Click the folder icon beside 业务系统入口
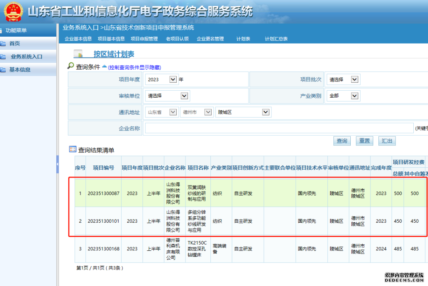Image resolution: width=428 pixels, height=286 pixels. (3, 57)
